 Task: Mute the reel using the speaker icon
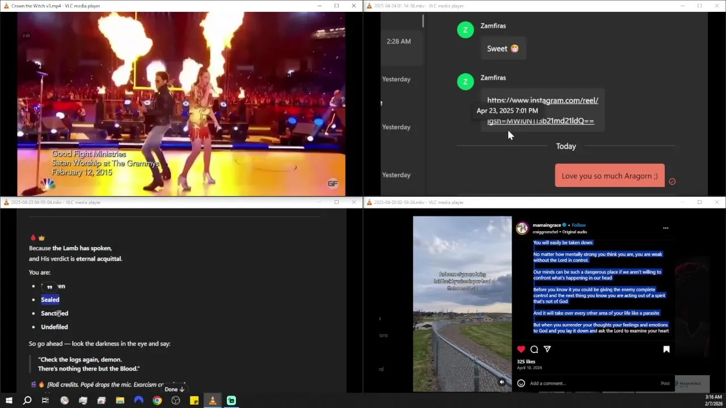[501, 382]
